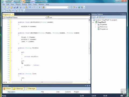Toggle the 0 Warnings filter button
This screenshot has height=97, width=129.
coord(18,89)
